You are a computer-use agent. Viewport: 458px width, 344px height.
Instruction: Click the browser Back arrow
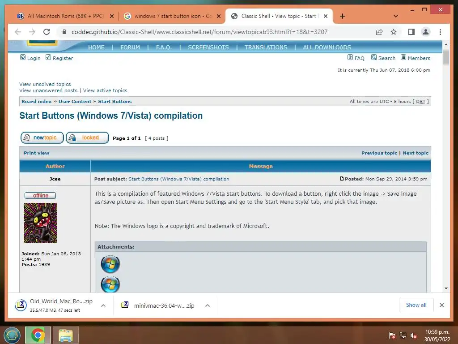click(x=18, y=32)
